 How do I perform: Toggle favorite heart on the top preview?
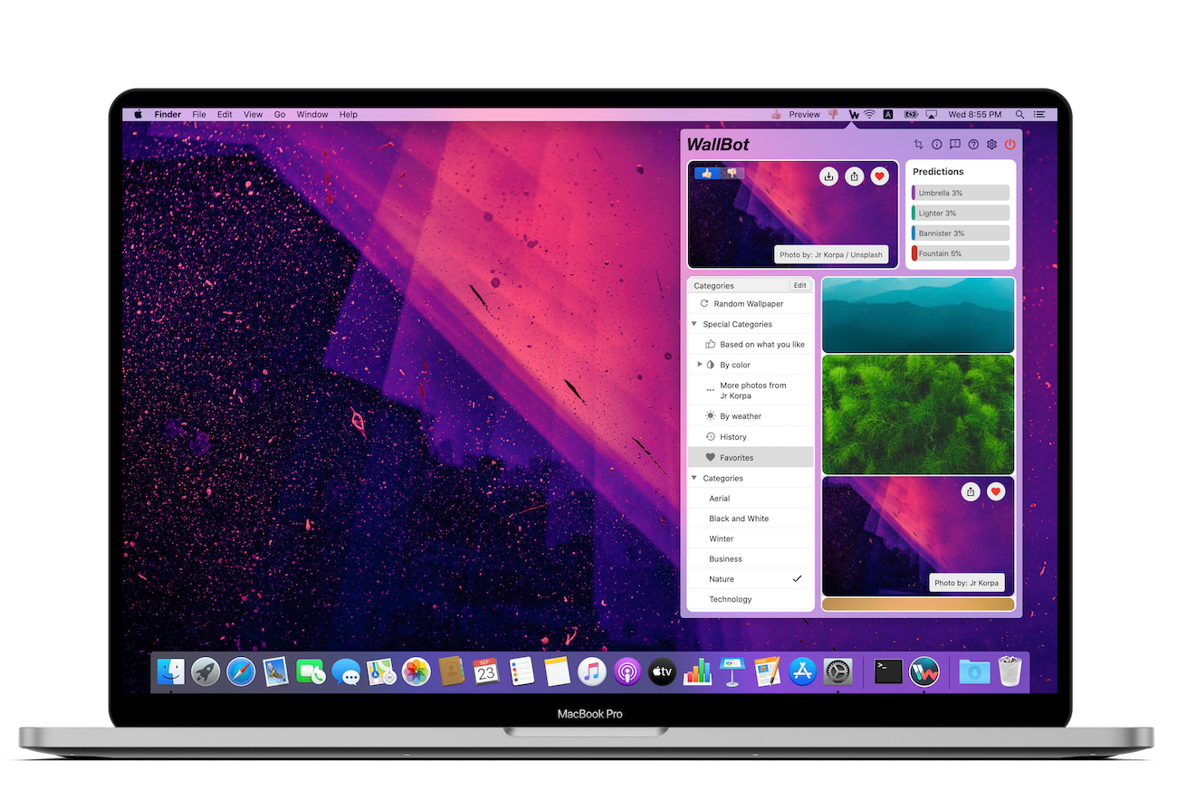[879, 176]
